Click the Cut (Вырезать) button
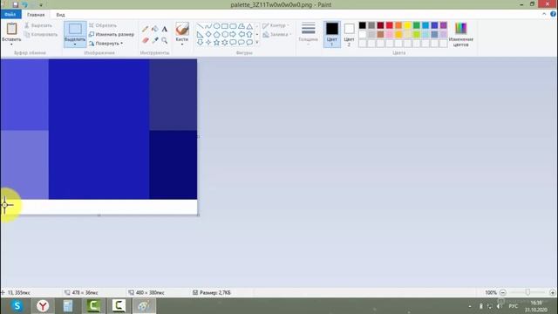 (38, 25)
